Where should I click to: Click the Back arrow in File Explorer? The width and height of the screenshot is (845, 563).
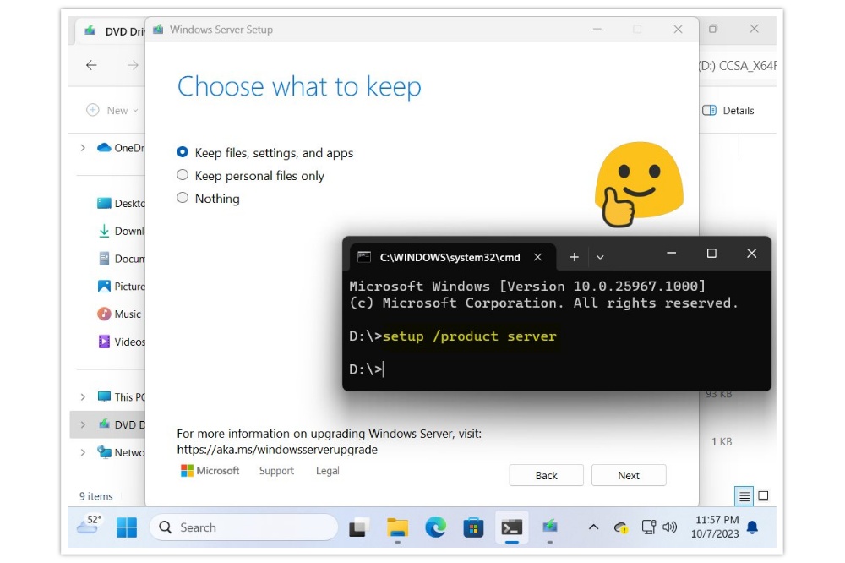(91, 65)
